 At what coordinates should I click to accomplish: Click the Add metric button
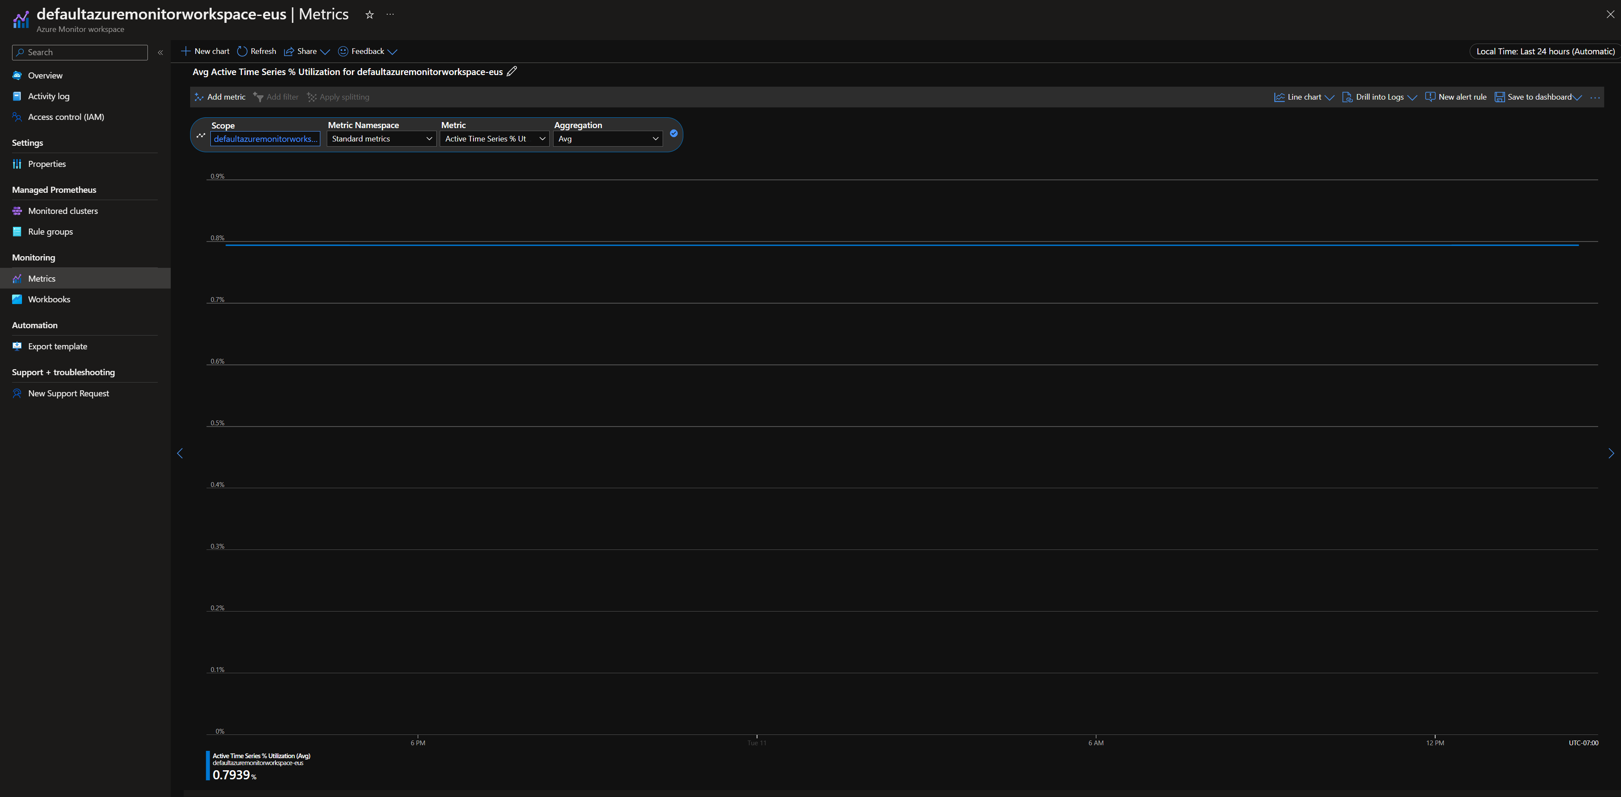(x=219, y=97)
